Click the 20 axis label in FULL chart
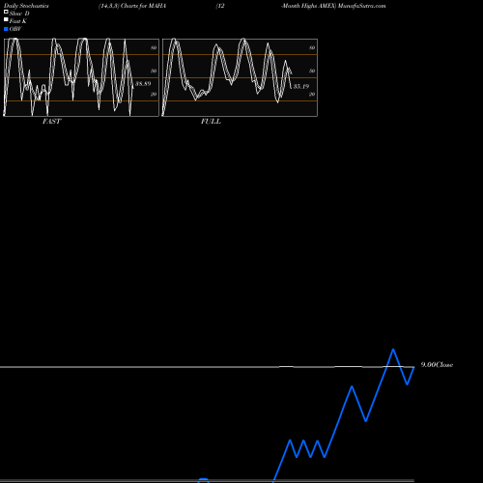This screenshot has height=483, width=483. tap(312, 94)
